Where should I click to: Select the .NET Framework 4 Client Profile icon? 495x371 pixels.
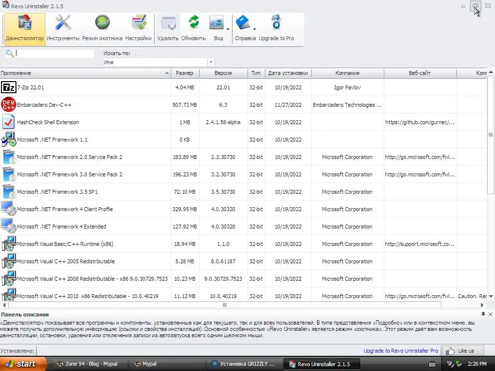pyautogui.click(x=9, y=209)
